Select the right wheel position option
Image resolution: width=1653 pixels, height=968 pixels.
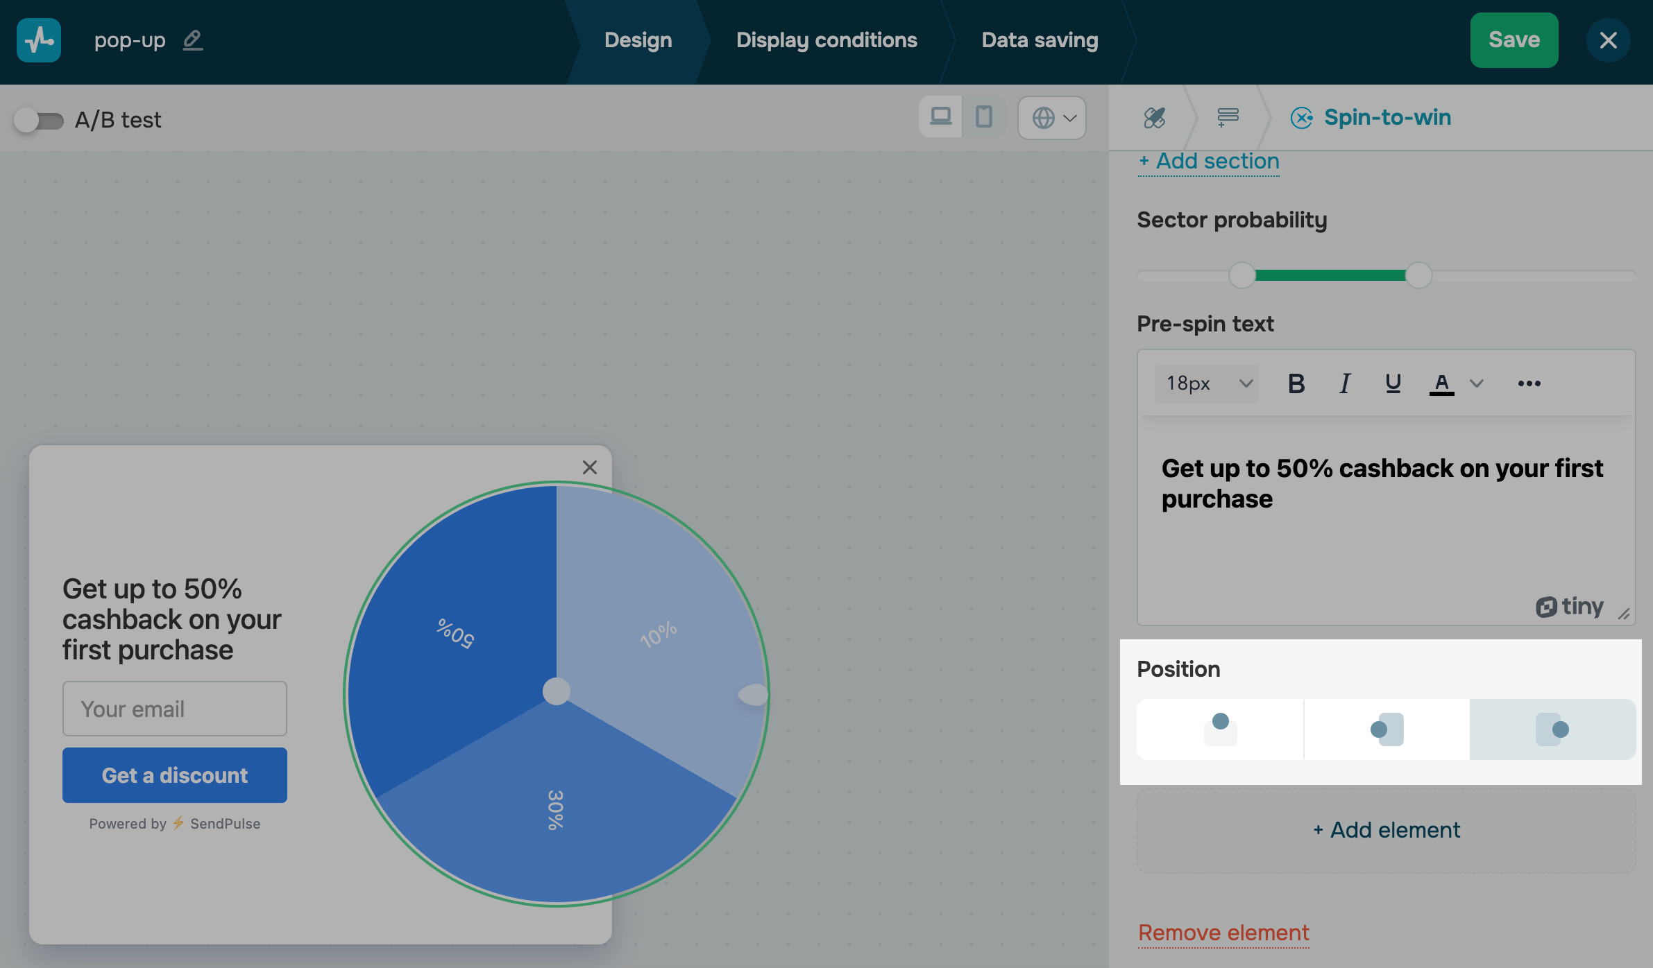point(1552,729)
